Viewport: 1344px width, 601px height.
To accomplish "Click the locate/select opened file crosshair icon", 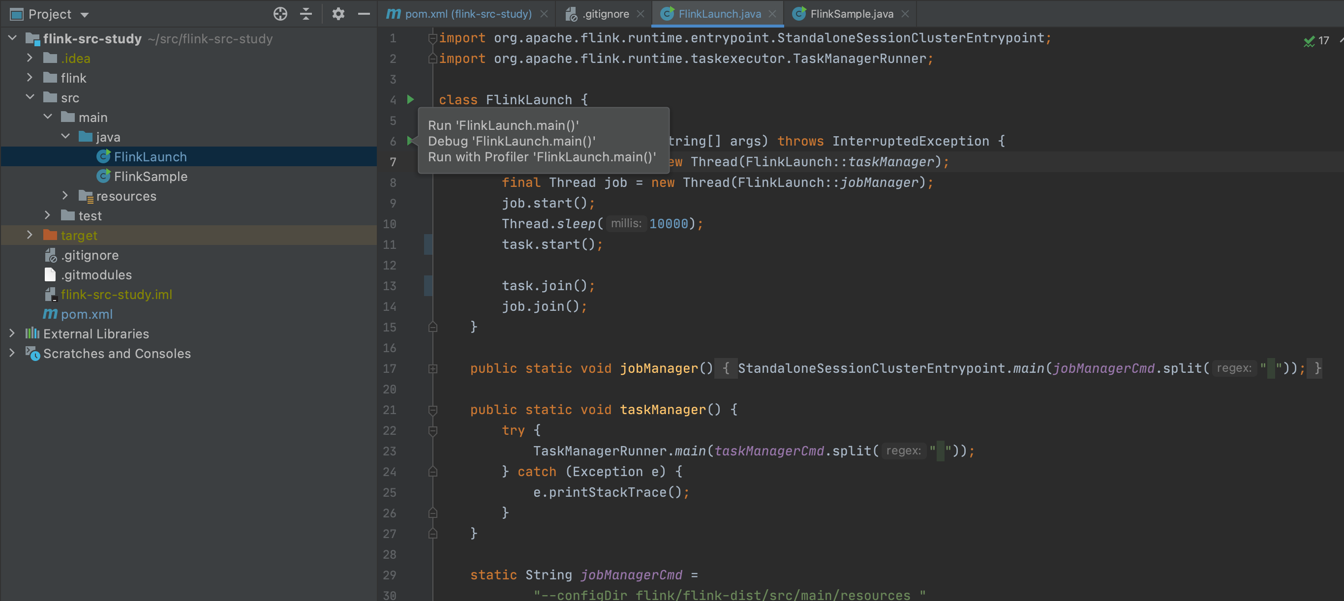I will click(280, 14).
